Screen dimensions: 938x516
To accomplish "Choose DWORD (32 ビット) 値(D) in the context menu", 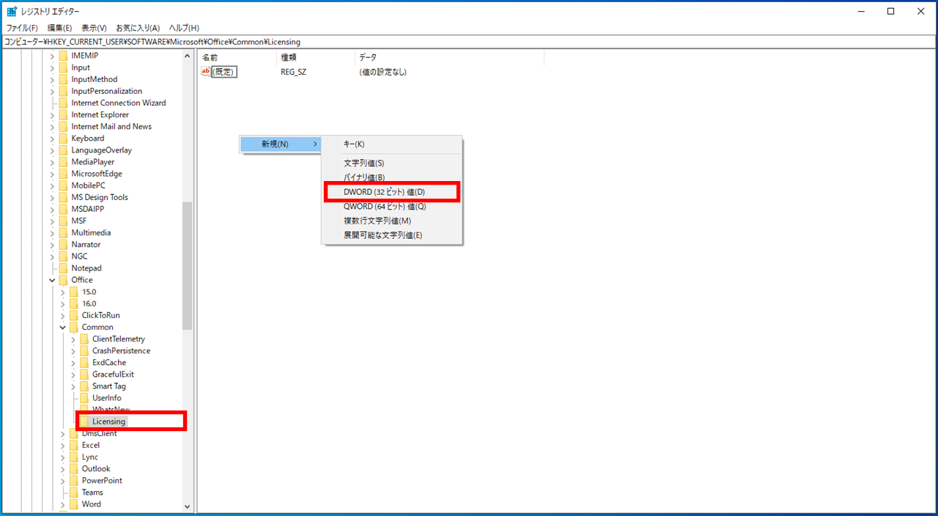I will click(391, 192).
